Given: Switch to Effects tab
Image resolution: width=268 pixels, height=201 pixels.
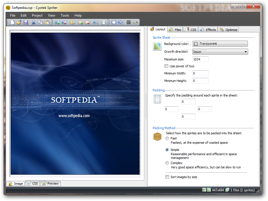Looking at the screenshot, I should pos(208,30).
